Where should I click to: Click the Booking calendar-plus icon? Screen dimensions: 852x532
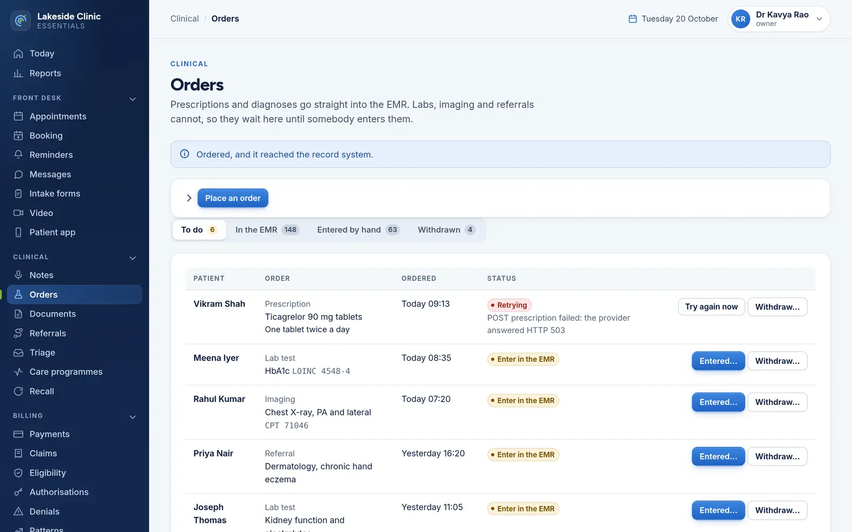(18, 136)
